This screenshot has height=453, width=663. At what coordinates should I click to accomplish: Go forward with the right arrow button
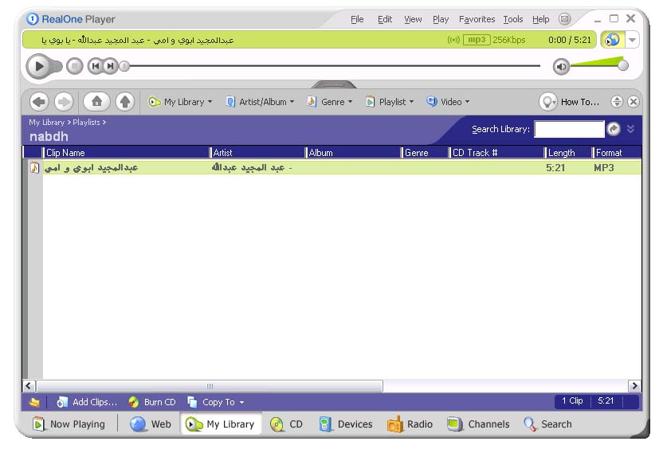64,102
